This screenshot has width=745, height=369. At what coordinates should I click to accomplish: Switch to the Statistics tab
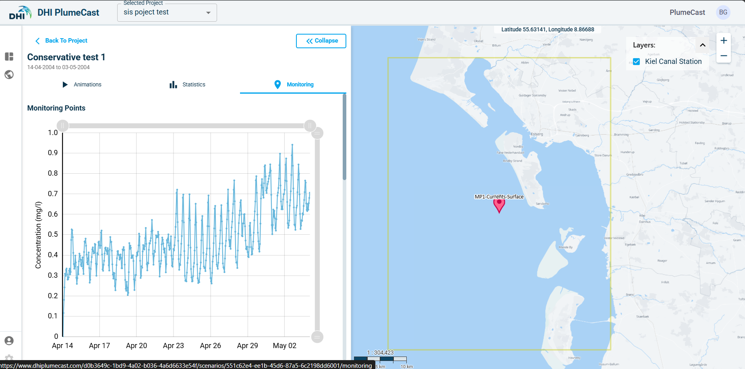click(188, 84)
